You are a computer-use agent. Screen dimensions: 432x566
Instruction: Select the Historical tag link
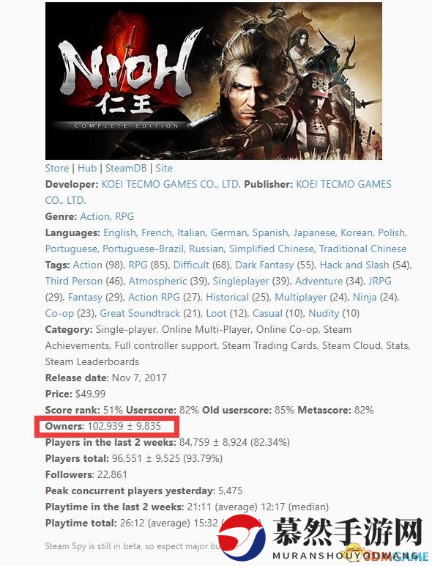coord(227,298)
